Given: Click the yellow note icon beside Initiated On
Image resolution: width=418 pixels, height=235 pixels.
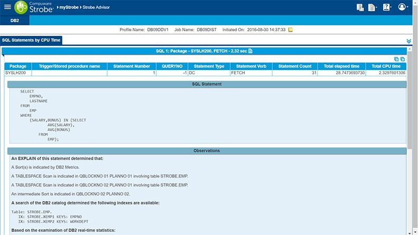Looking at the screenshot, I should tap(290, 30).
